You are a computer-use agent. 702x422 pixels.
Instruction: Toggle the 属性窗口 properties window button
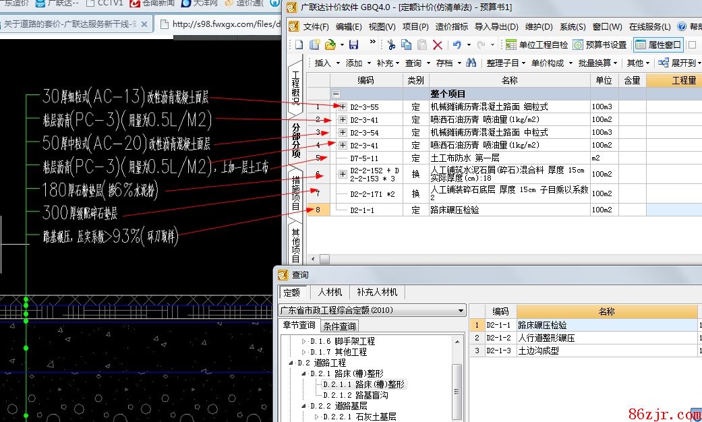[x=658, y=44]
